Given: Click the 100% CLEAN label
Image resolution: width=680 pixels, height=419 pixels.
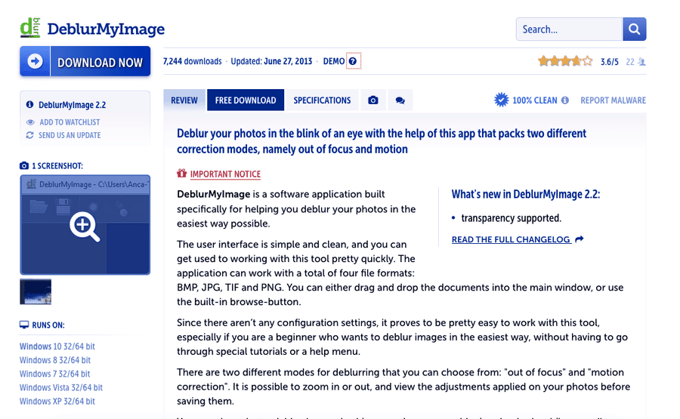Looking at the screenshot, I should point(535,100).
